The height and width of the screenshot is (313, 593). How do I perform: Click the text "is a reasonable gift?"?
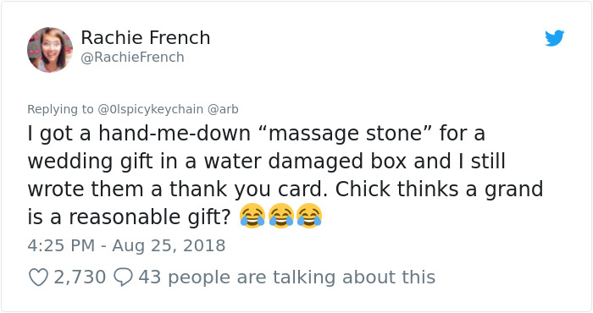click(129, 217)
